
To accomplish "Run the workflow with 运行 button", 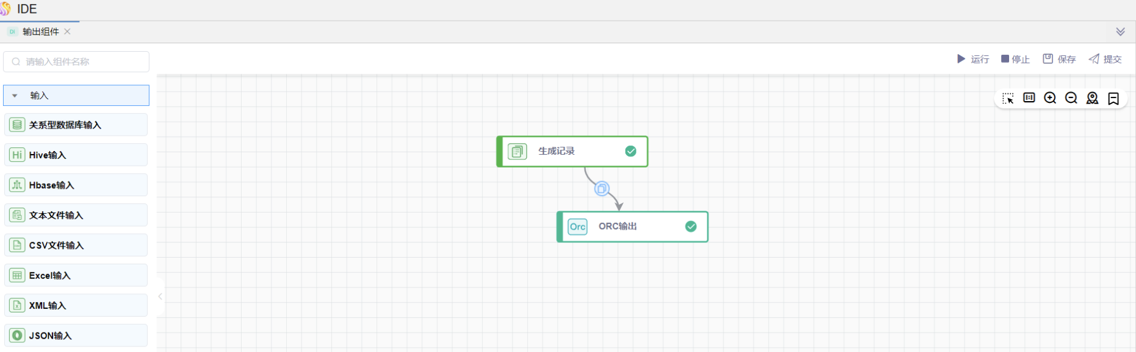I will (x=973, y=59).
